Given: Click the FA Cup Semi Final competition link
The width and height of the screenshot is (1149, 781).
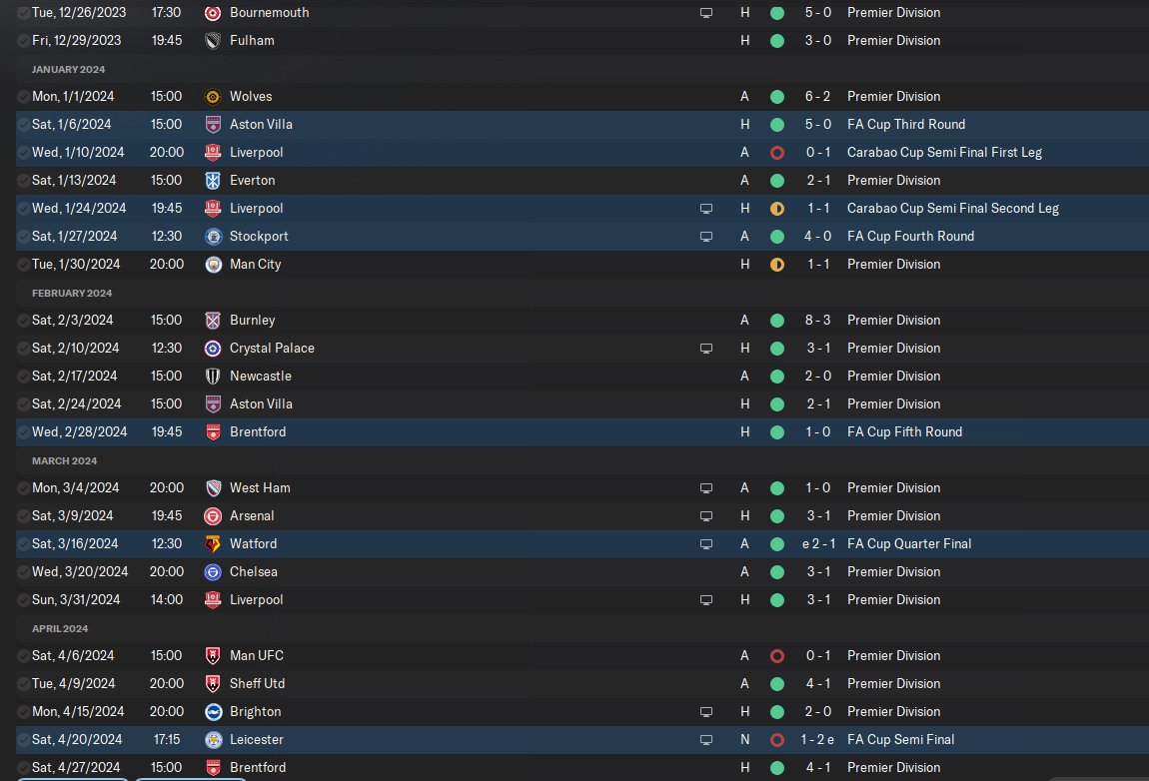Looking at the screenshot, I should click(900, 740).
